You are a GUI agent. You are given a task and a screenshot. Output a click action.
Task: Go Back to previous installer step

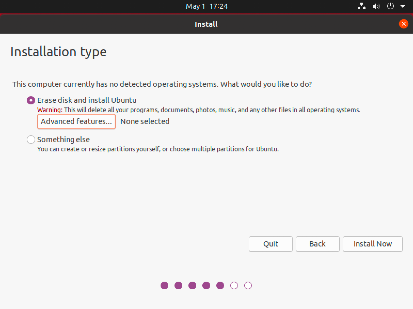317,244
